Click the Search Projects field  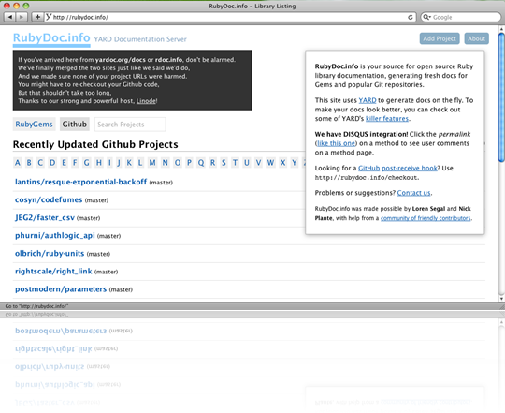(x=130, y=125)
